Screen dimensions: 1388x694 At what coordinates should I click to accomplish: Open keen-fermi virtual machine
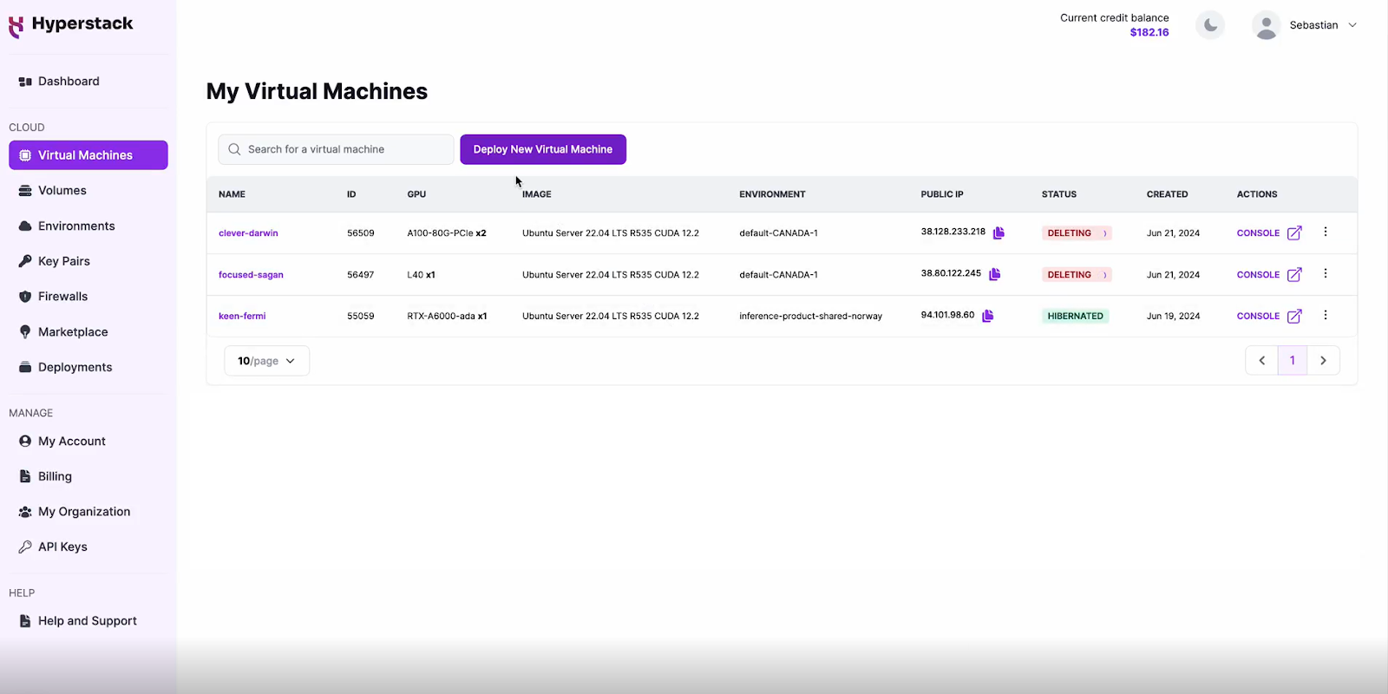[242, 317]
